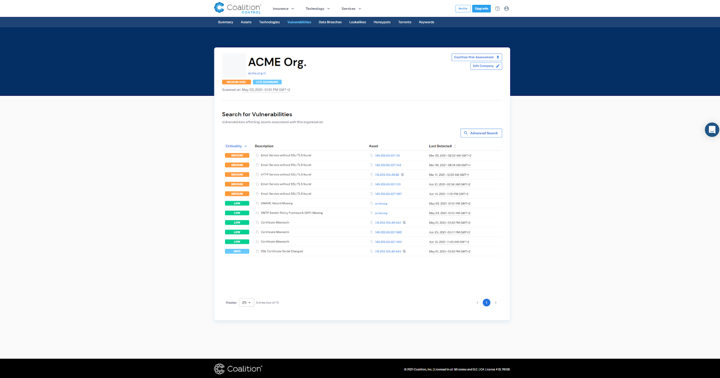
Task: Go to the previous page arrow
Action: click(477, 302)
